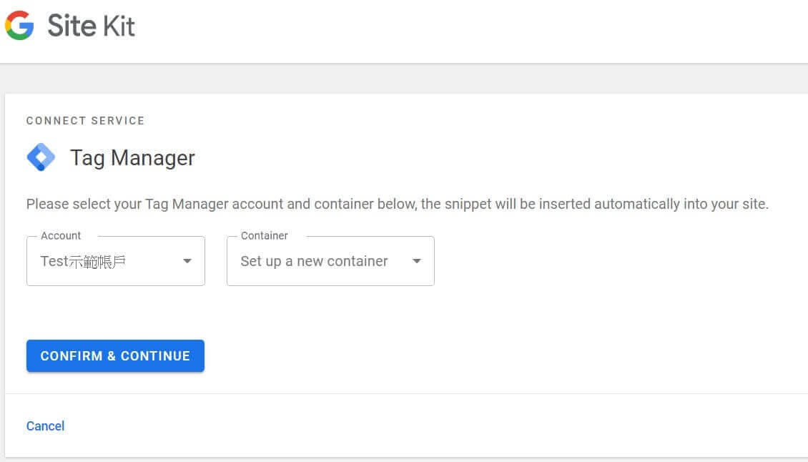Screen dimensions: 808x462
Task: Click the Site Kit wordmark in header
Action: pyautogui.click(x=91, y=26)
